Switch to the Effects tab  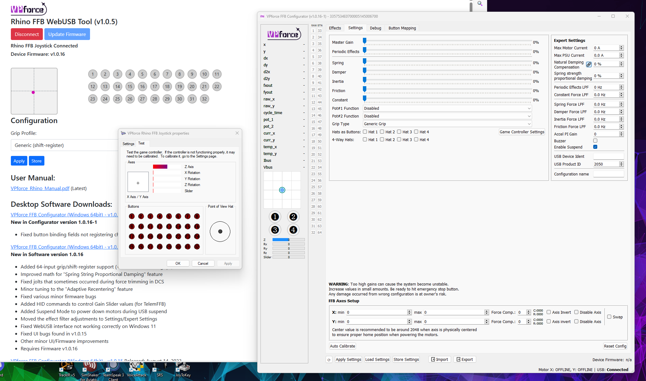(x=335, y=28)
